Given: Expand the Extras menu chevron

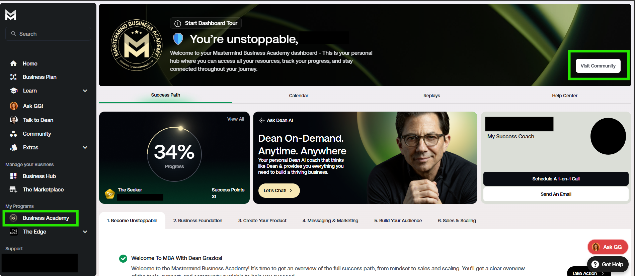Looking at the screenshot, I should point(85,147).
